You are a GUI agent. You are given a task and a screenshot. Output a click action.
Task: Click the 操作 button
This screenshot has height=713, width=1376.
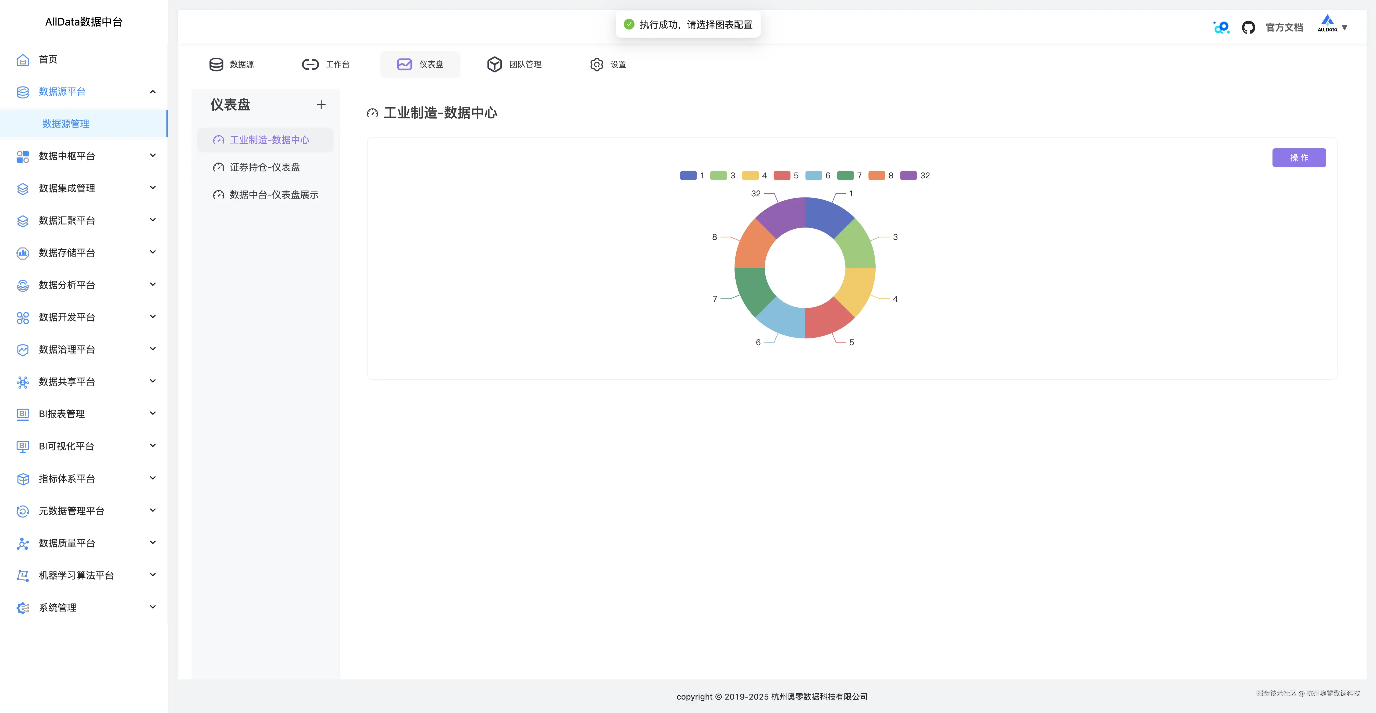pyautogui.click(x=1299, y=157)
